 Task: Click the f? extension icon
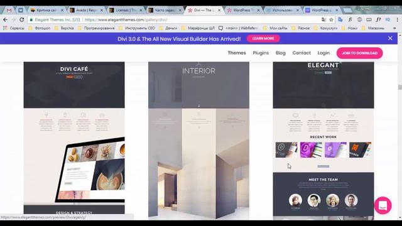(x=378, y=19)
